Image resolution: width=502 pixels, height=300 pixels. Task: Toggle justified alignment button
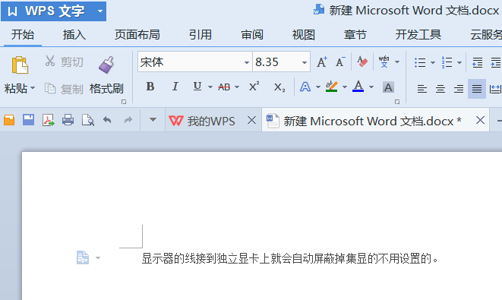click(477, 89)
